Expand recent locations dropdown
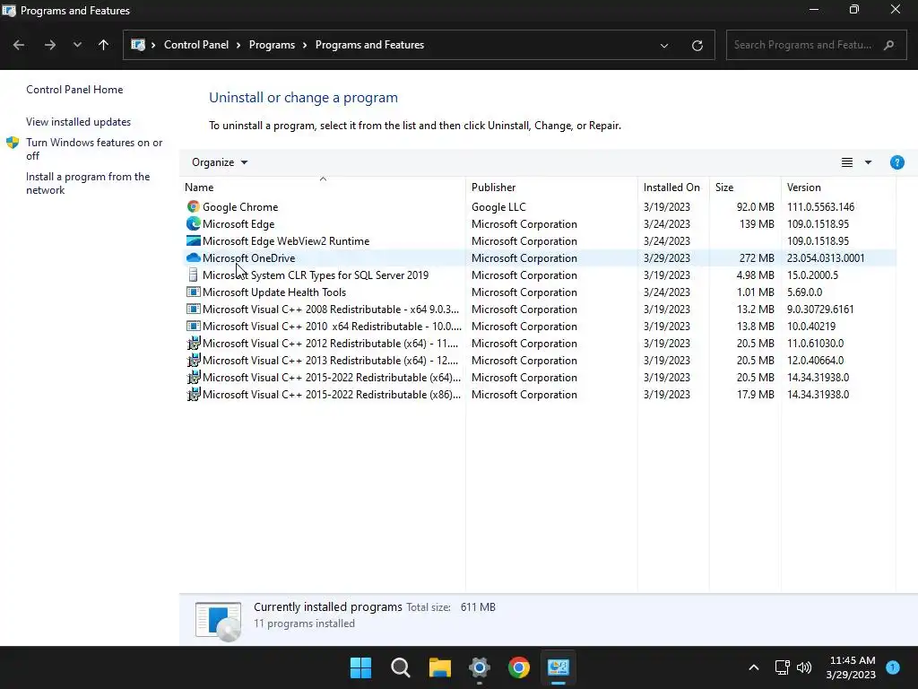Image resolution: width=918 pixels, height=689 pixels. 77,45
